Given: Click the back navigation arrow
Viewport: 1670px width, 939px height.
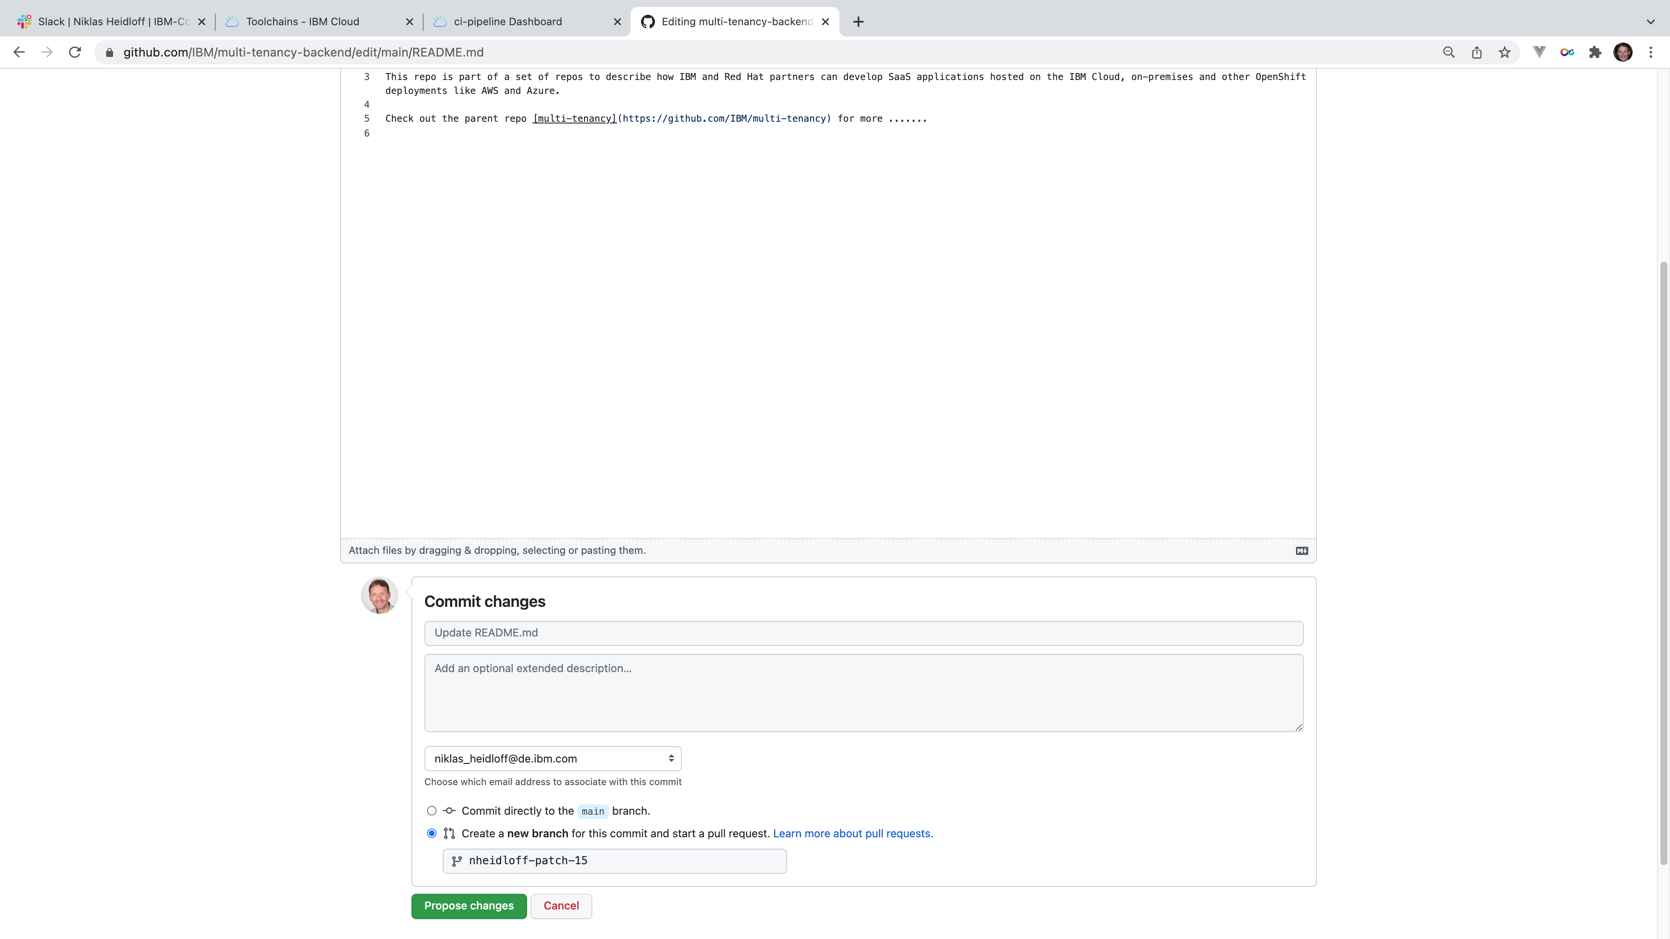Looking at the screenshot, I should coord(19,53).
